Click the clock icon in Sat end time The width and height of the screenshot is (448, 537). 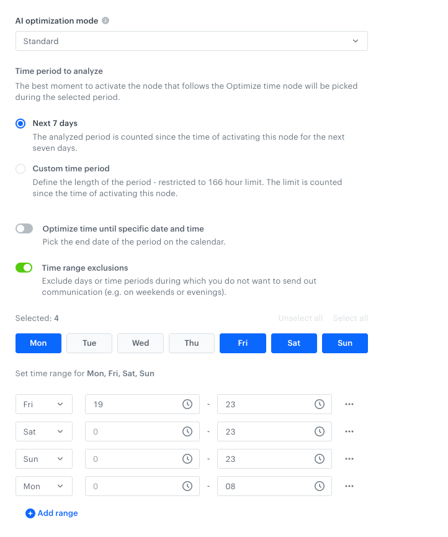click(319, 431)
